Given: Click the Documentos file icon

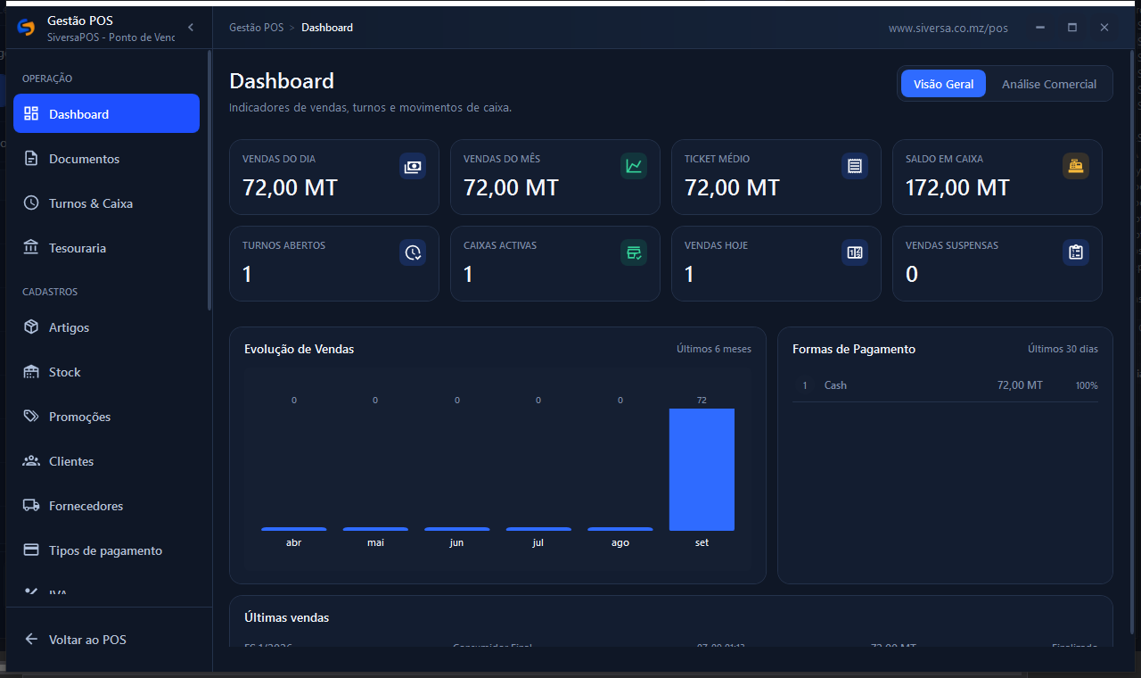Looking at the screenshot, I should point(31,159).
